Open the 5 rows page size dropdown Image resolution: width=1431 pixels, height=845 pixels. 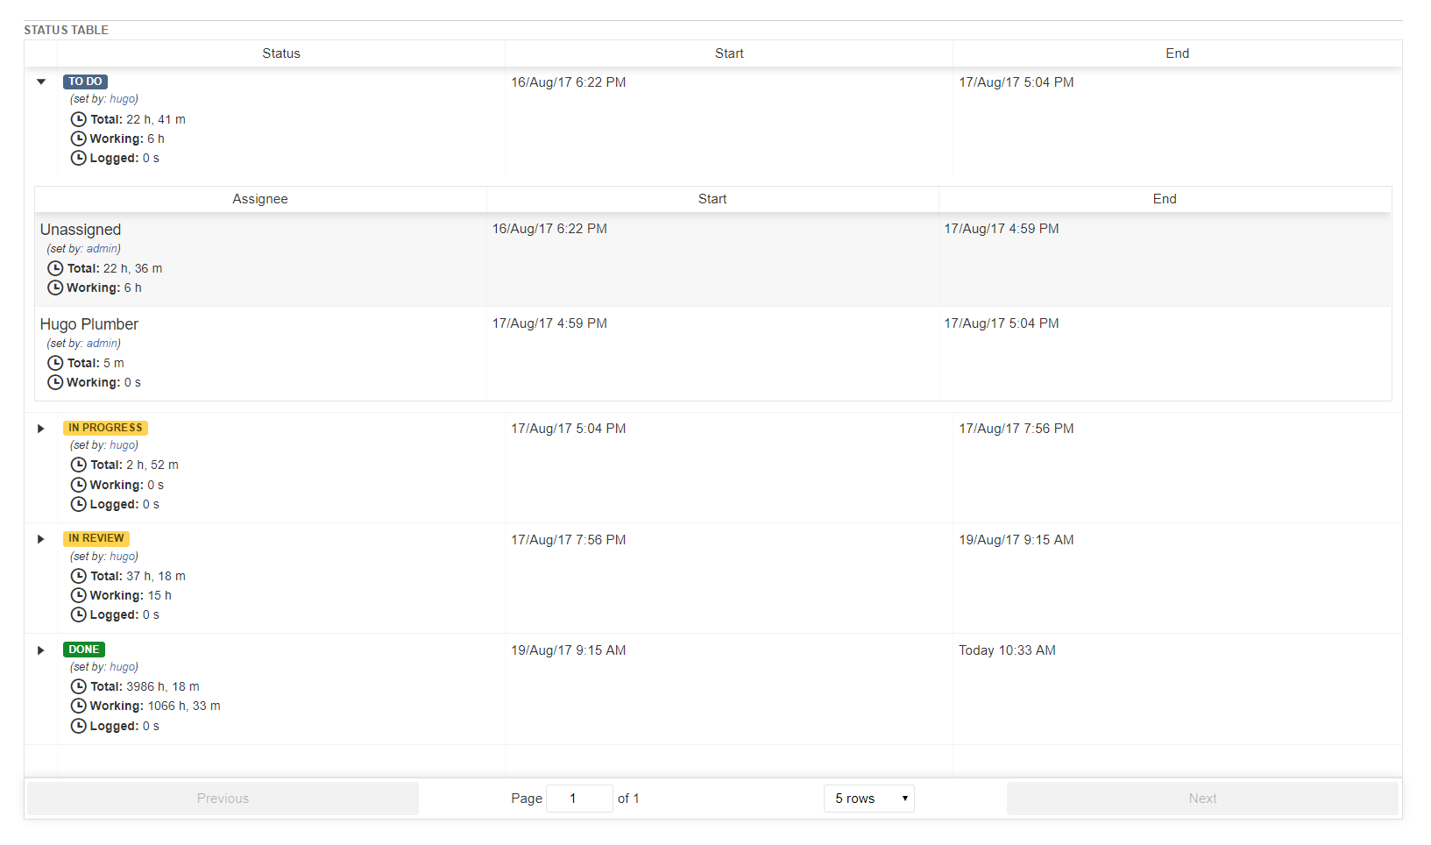pyautogui.click(x=869, y=799)
